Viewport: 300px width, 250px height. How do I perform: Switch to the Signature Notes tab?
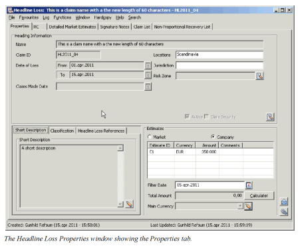click(114, 27)
